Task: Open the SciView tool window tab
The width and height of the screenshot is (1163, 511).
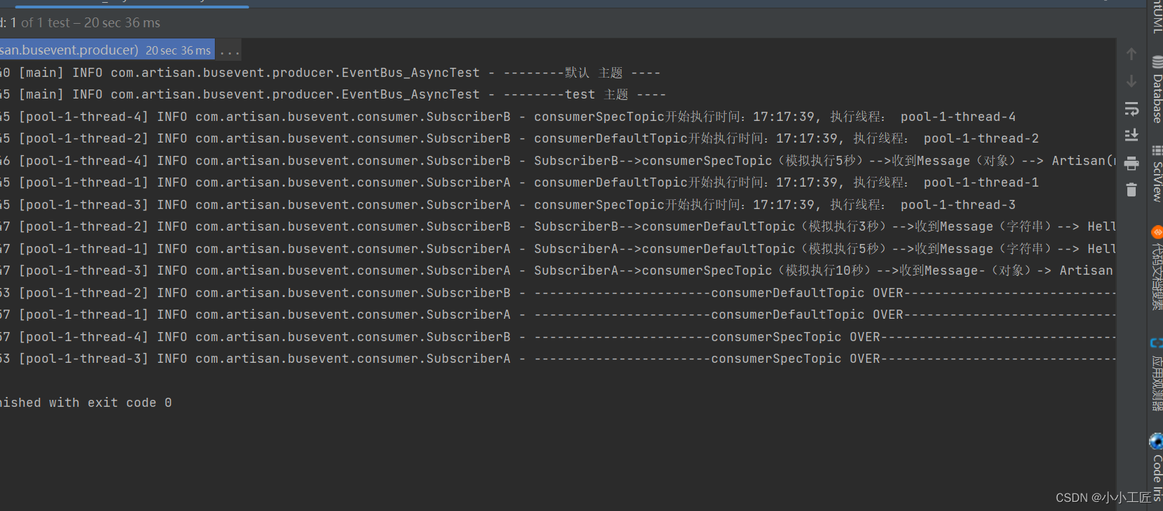Action: 1157,174
